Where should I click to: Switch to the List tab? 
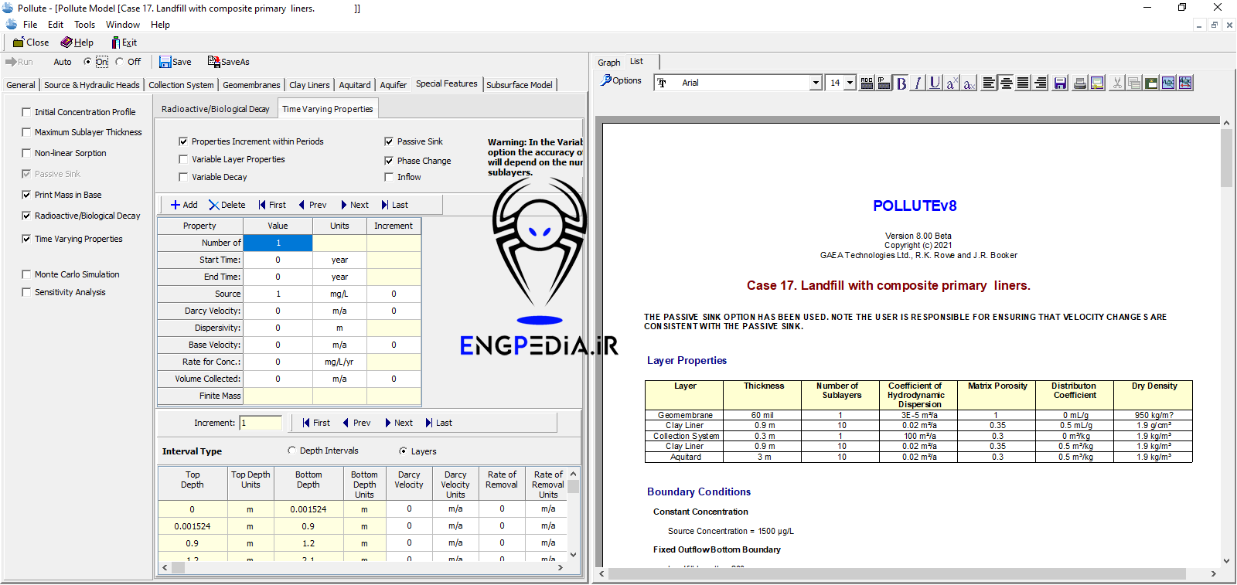tap(636, 62)
